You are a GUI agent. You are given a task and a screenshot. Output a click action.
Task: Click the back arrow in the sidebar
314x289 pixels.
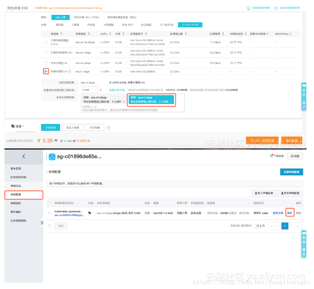pos(23,156)
